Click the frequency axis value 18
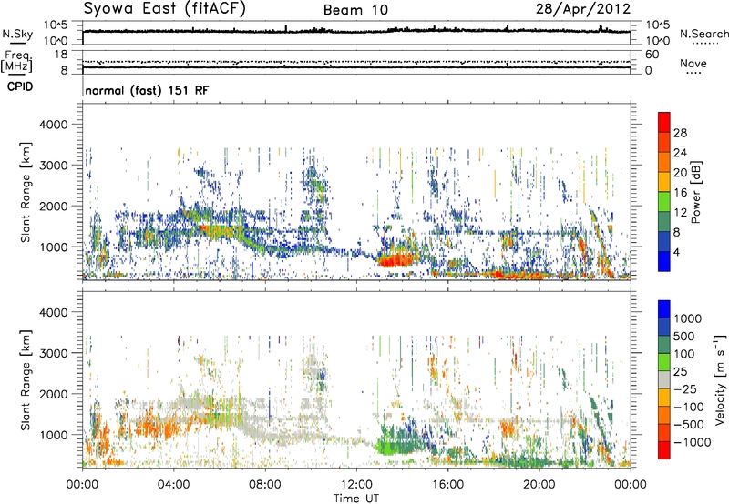The height and width of the screenshot is (504, 729). 61,55
